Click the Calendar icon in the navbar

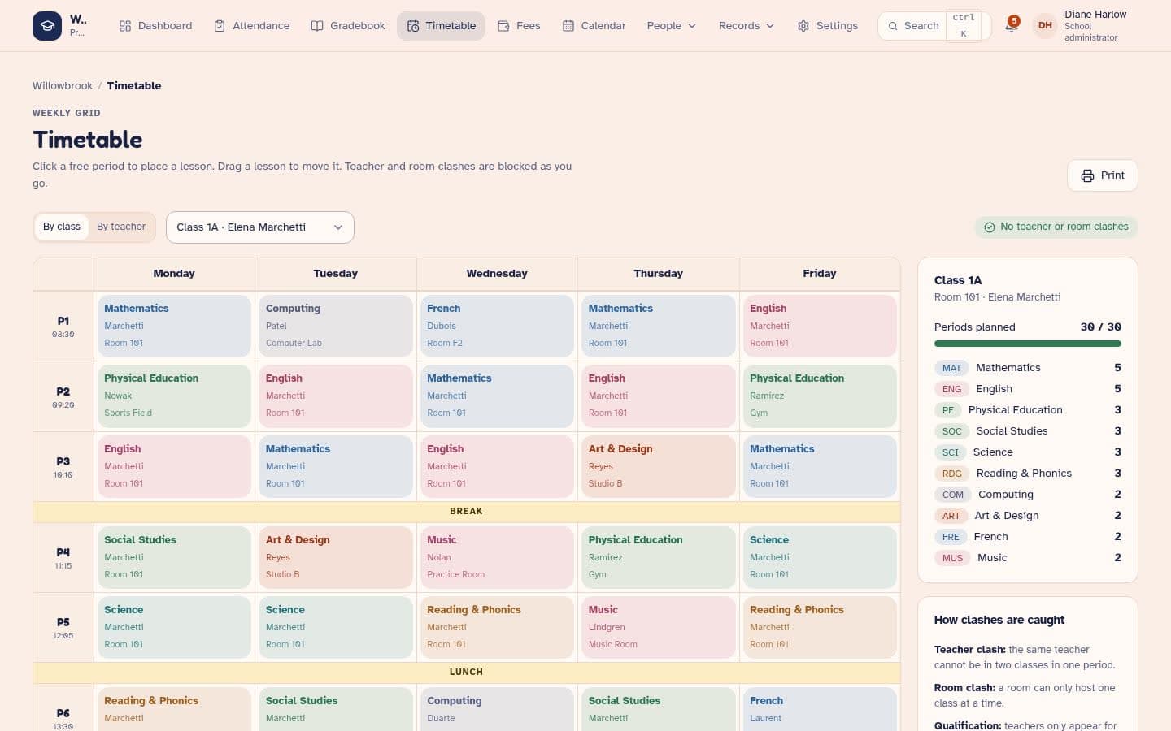(568, 26)
